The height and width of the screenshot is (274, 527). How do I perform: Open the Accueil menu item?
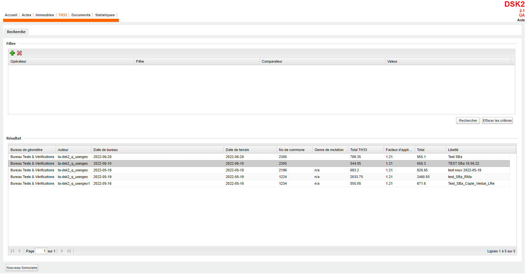[x=11, y=15]
